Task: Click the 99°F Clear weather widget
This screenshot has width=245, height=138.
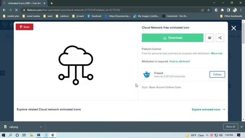Action: 195,135
